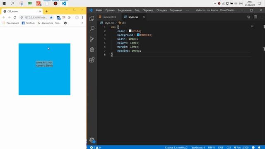
Task: Close the CSS_lesson Chrome tab
Action: (x=40, y=11)
